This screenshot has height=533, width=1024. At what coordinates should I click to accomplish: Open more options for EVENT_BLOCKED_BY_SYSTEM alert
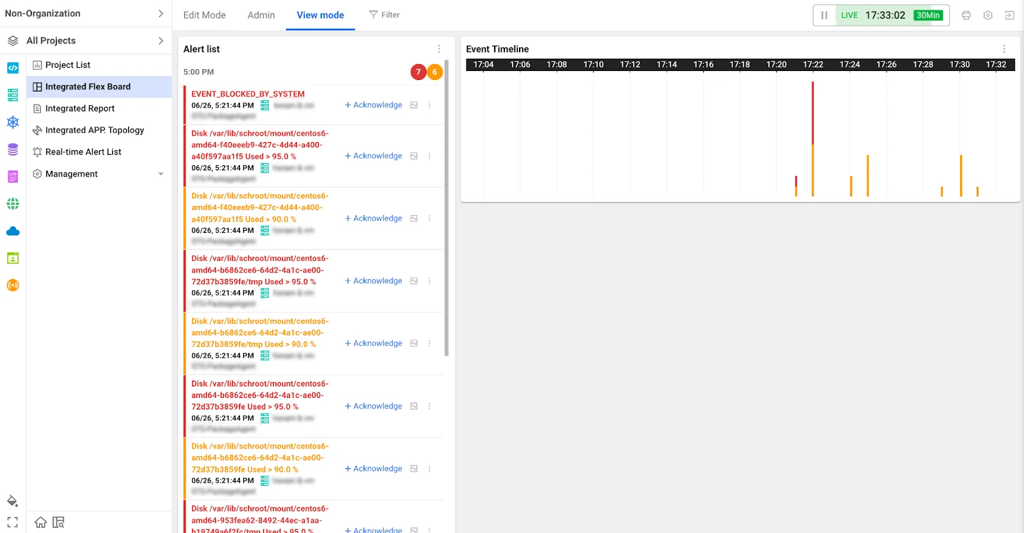pyautogui.click(x=429, y=105)
